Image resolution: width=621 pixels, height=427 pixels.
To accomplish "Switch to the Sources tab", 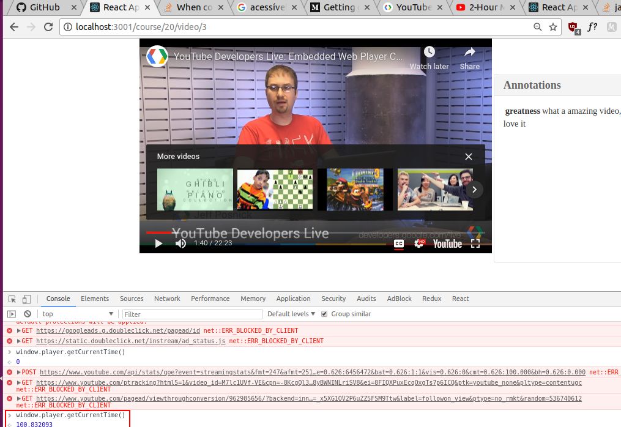I will point(132,299).
